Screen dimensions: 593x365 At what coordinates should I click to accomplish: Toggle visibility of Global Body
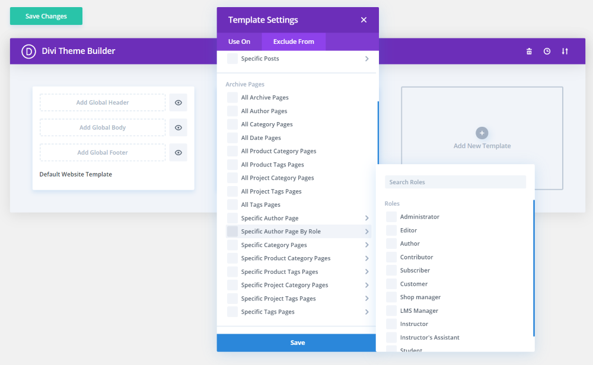(x=178, y=128)
